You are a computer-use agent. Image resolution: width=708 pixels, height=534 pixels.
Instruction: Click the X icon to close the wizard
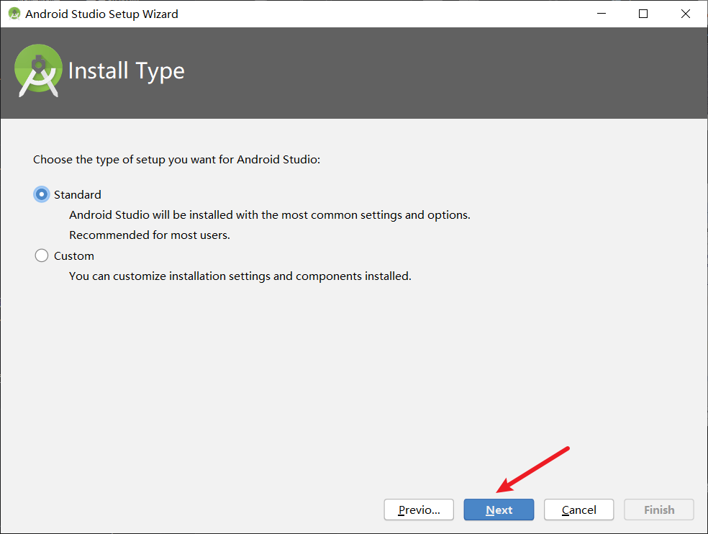pos(685,13)
